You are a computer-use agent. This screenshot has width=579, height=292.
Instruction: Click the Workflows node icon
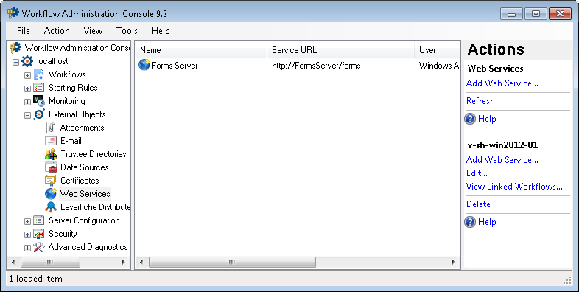[x=39, y=74]
